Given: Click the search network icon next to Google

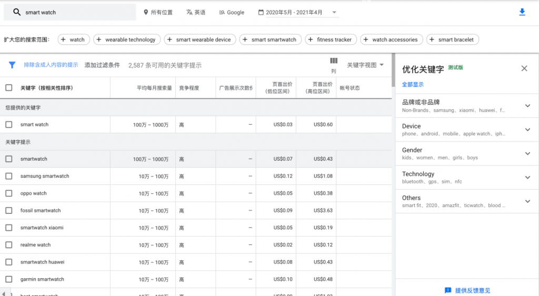Looking at the screenshot, I should coord(222,12).
